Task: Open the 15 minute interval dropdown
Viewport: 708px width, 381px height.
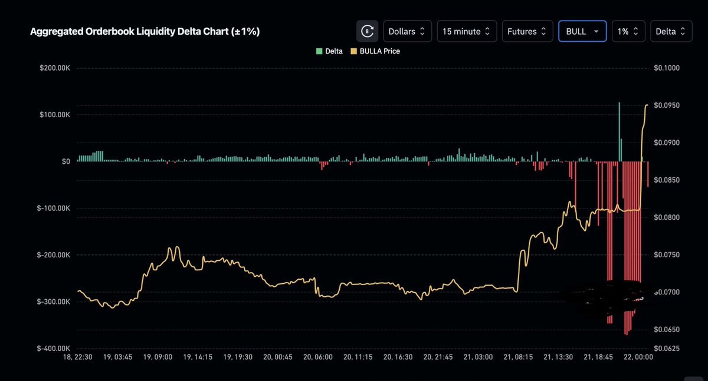Action: click(x=466, y=31)
